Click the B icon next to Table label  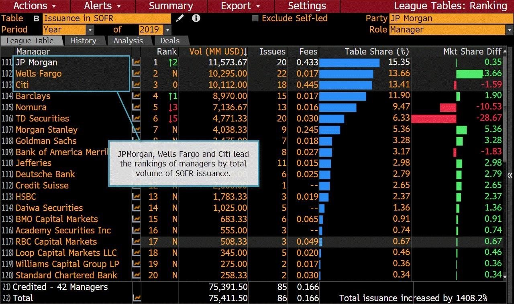tap(36, 18)
